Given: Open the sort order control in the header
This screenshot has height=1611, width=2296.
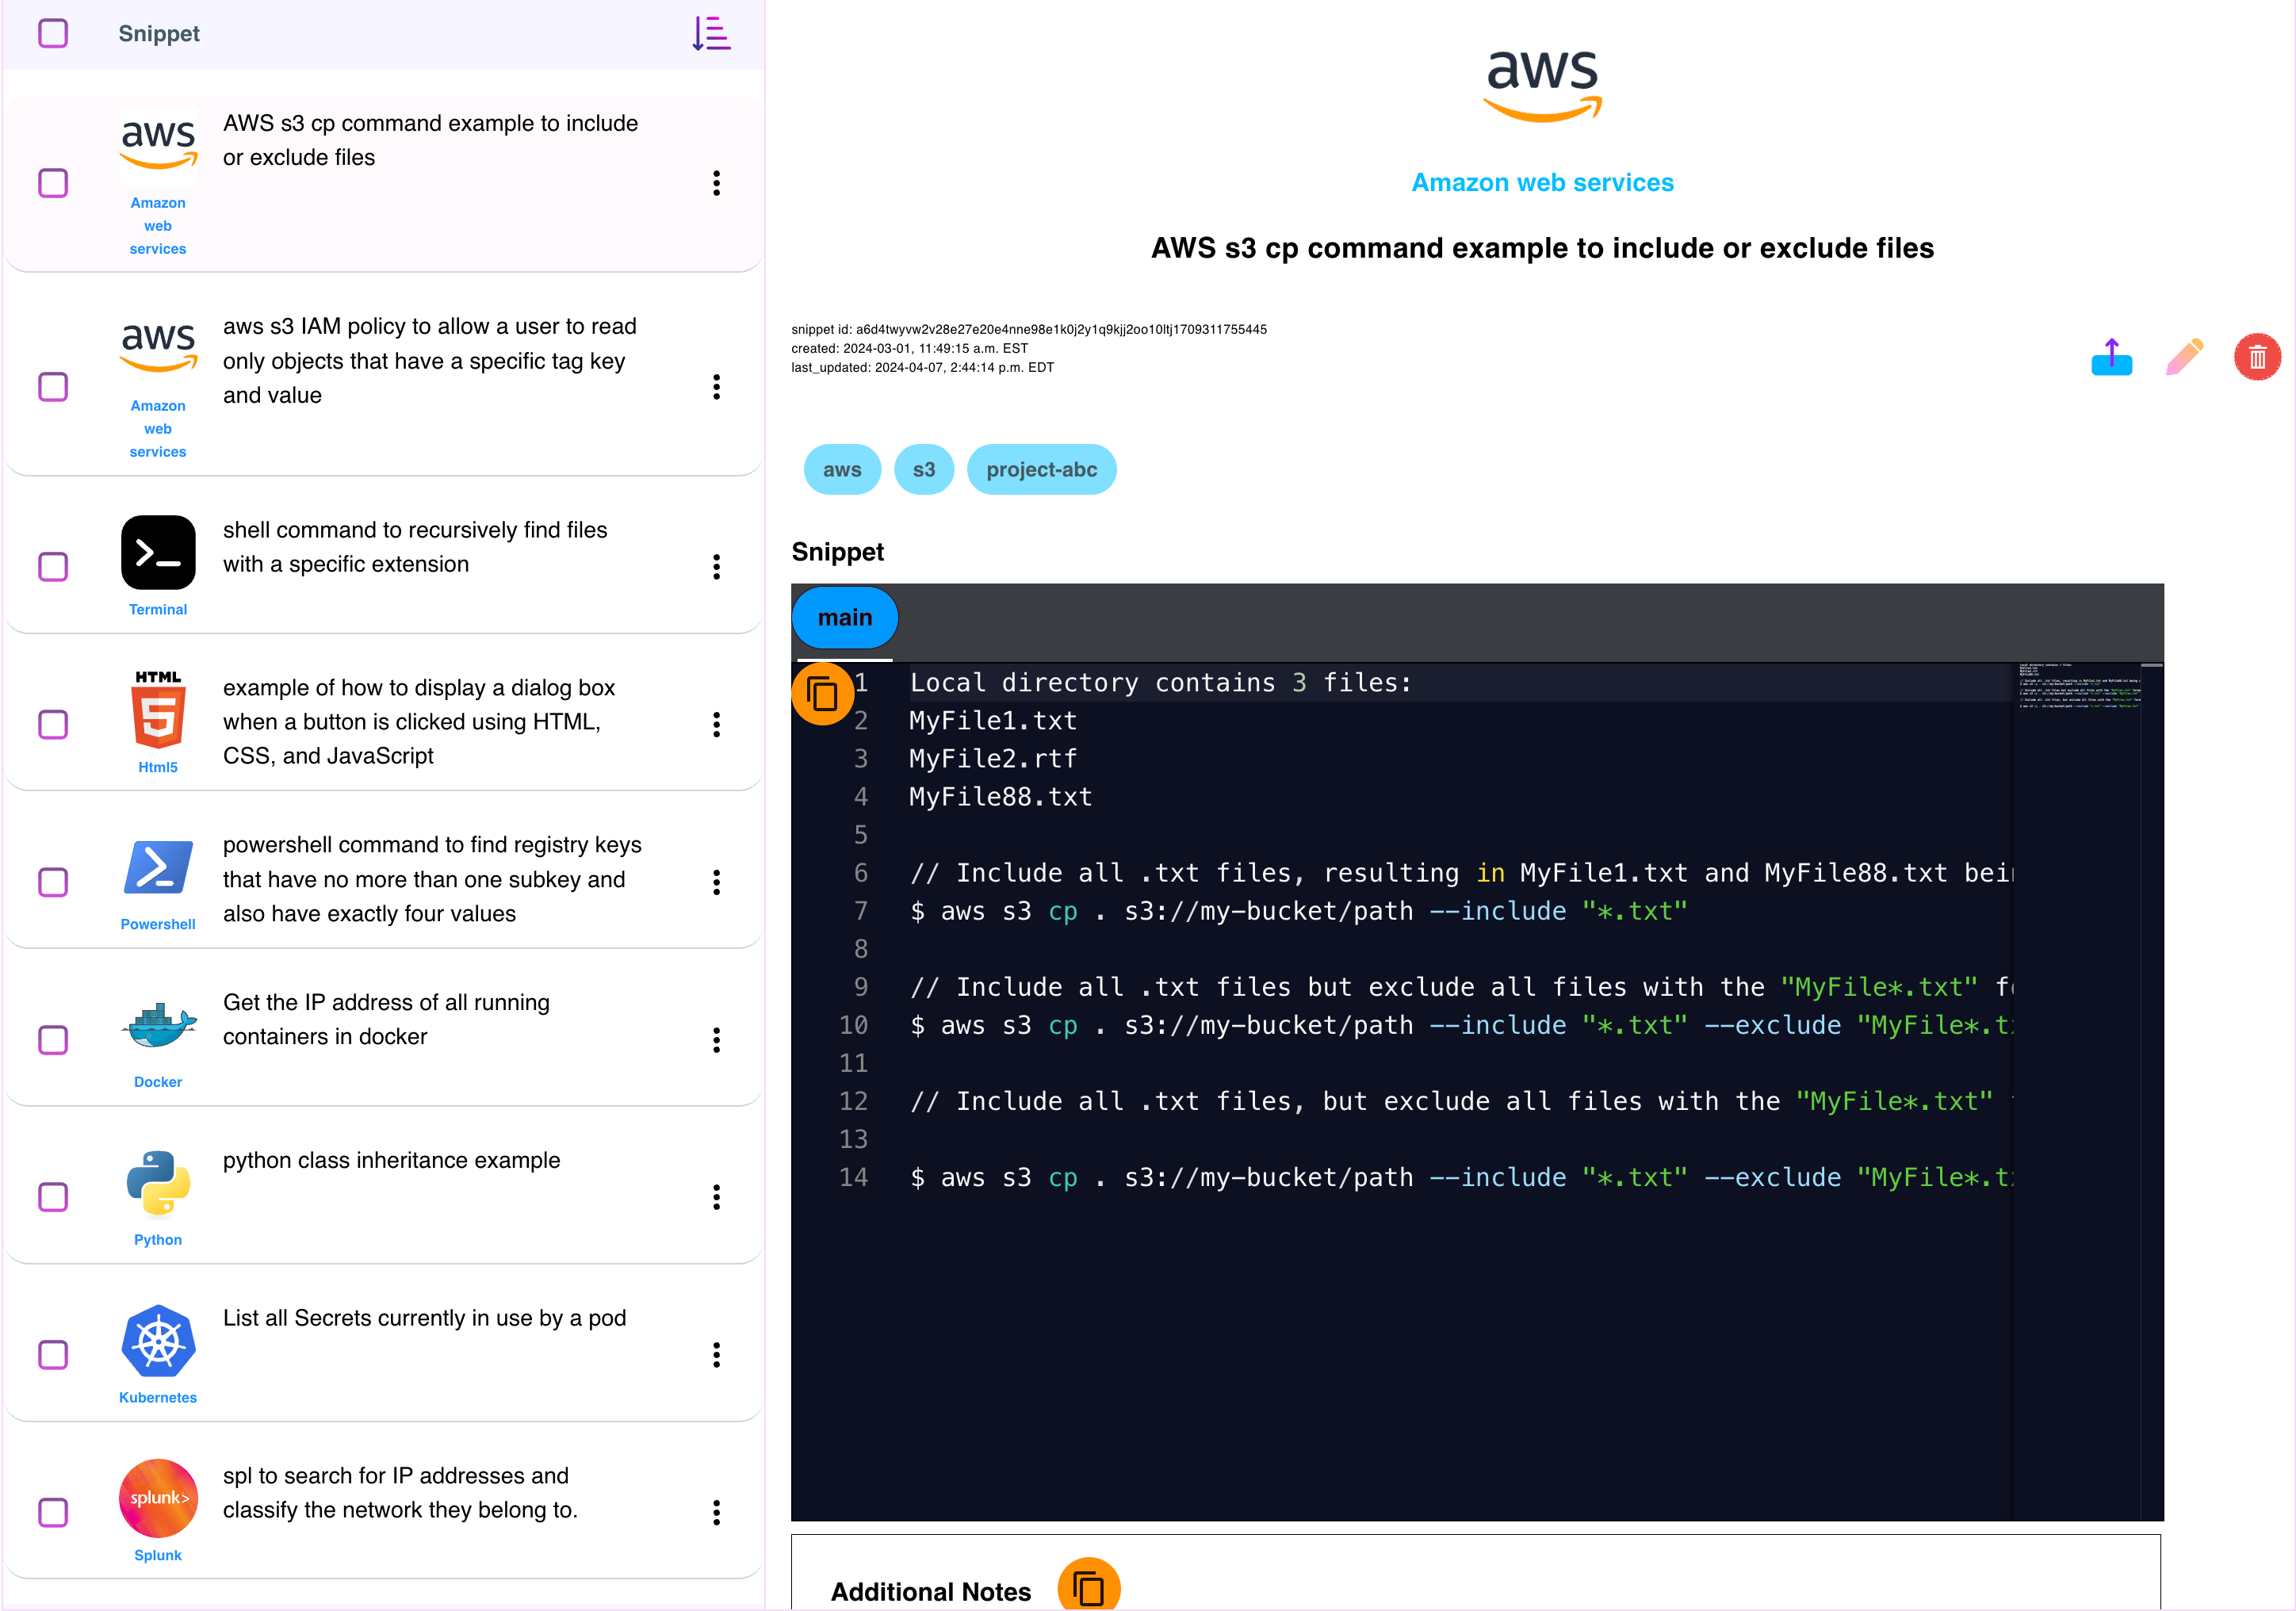Looking at the screenshot, I should [x=711, y=33].
